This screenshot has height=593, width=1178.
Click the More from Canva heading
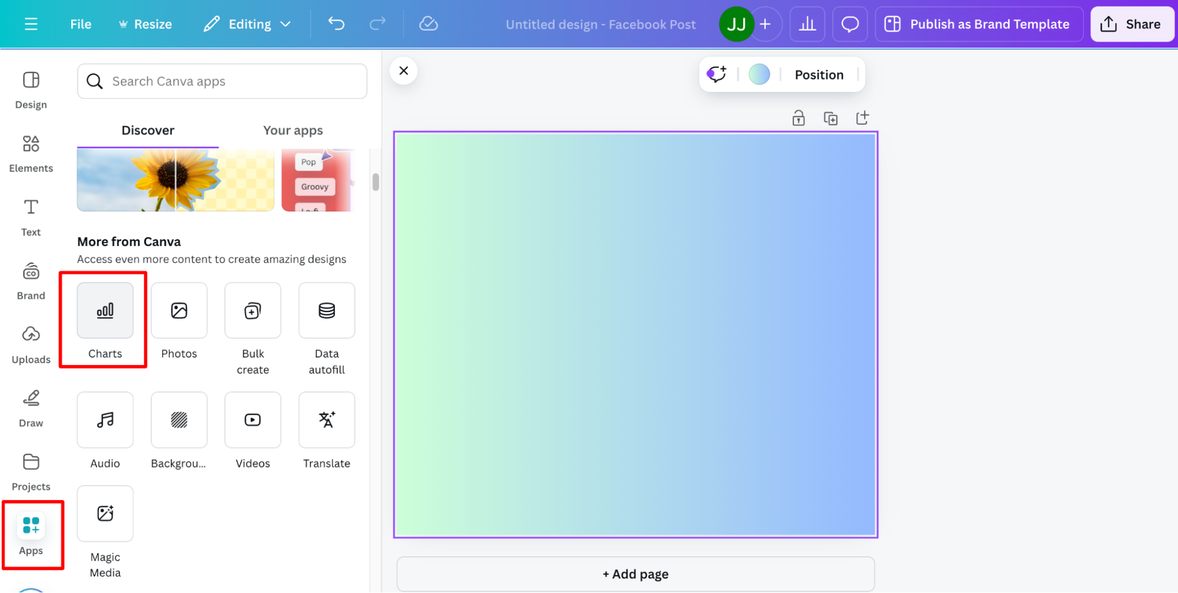(x=129, y=241)
